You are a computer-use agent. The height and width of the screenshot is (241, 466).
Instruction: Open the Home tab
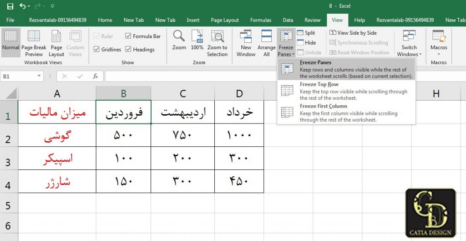[105, 20]
